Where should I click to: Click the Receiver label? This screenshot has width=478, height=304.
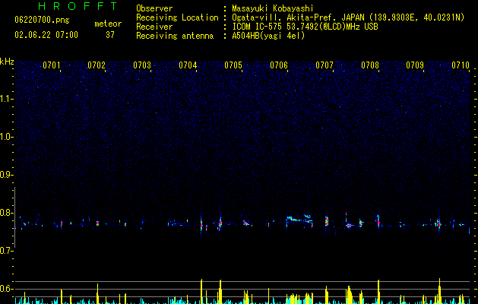154,27
